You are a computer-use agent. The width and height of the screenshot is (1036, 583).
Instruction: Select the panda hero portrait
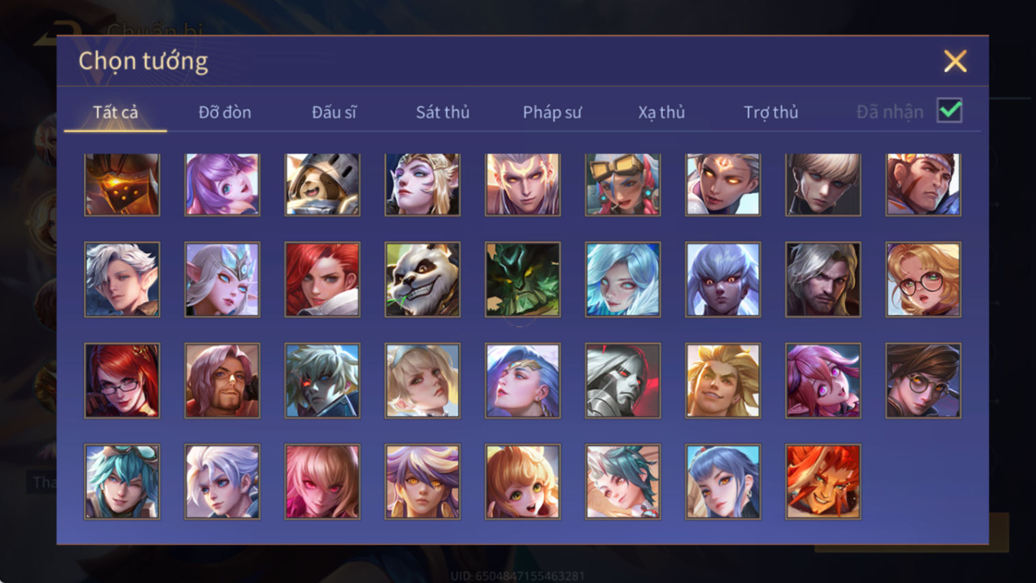(422, 279)
